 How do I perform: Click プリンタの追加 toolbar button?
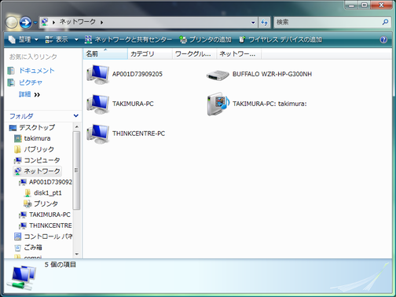tap(205, 39)
